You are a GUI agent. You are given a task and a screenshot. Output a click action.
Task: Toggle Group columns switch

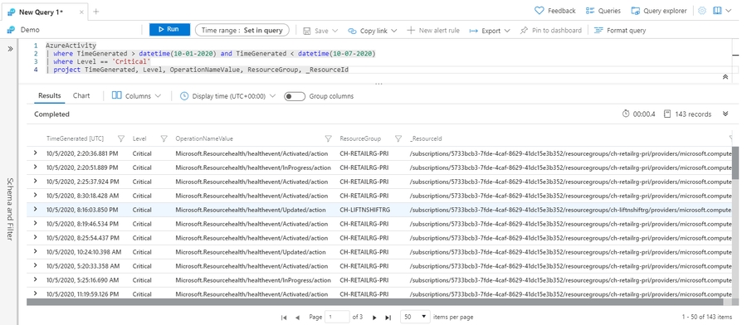(295, 96)
